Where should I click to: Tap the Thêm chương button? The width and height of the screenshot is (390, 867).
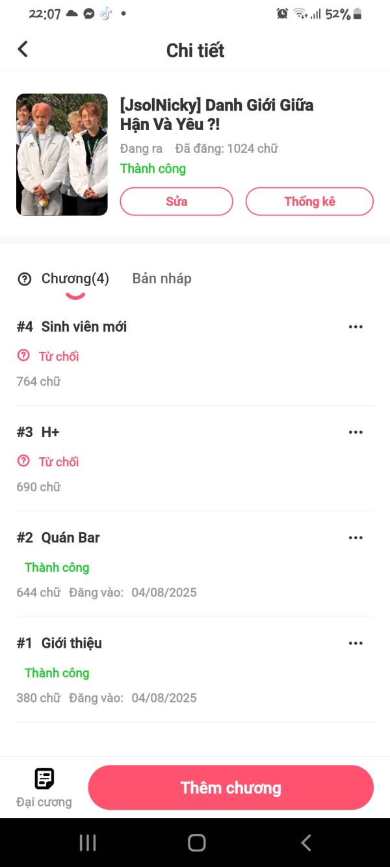tap(231, 788)
